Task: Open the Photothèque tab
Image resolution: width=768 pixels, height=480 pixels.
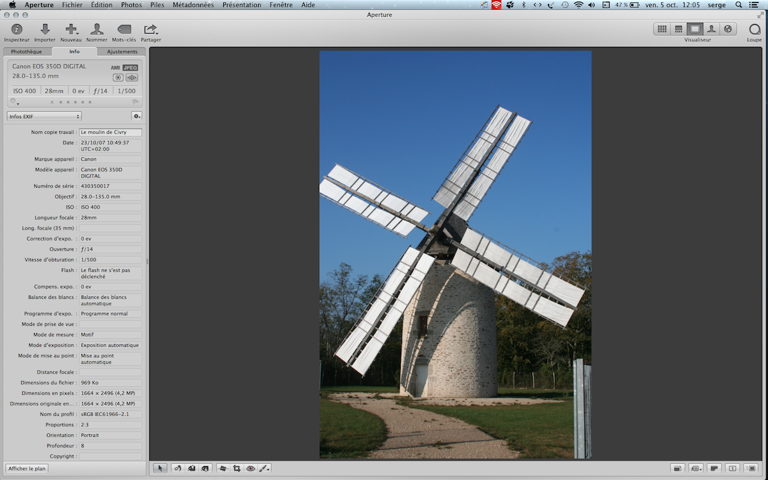Action: 27,52
